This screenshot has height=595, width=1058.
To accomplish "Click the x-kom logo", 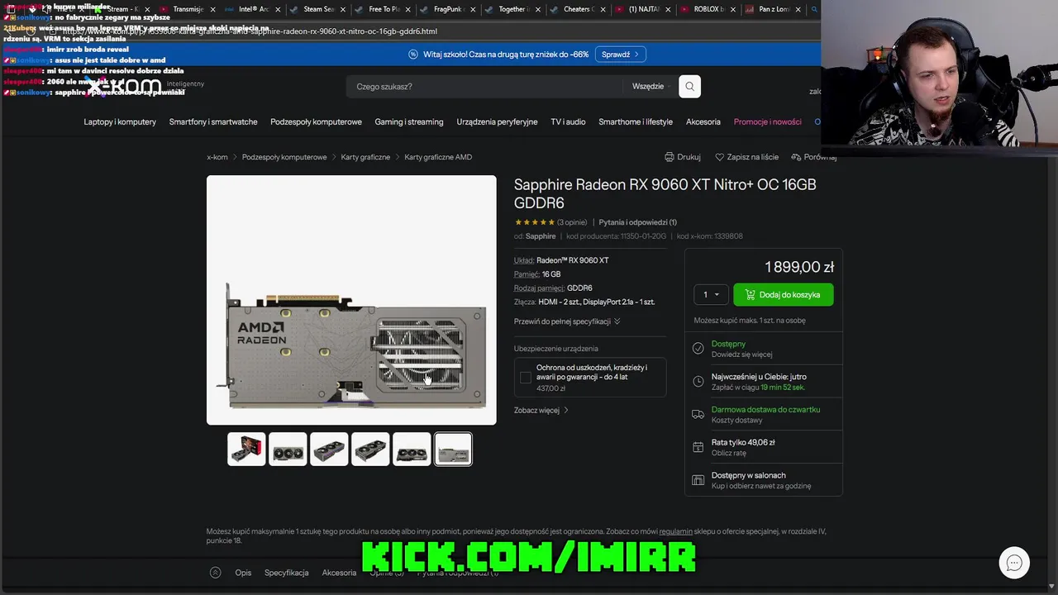I will (124, 85).
